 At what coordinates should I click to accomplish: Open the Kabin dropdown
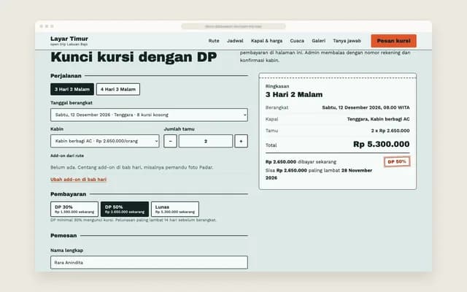pos(105,141)
